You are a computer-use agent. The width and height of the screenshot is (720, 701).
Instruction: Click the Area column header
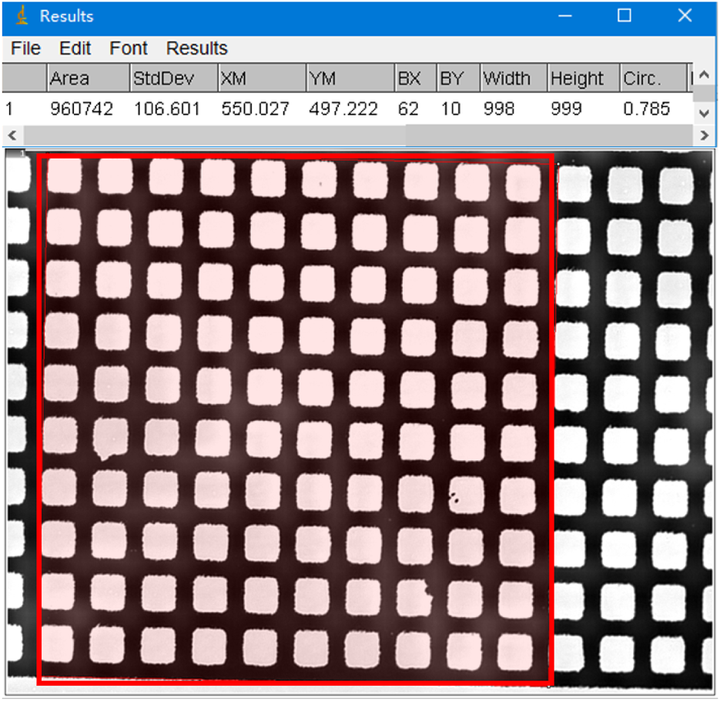[87, 78]
